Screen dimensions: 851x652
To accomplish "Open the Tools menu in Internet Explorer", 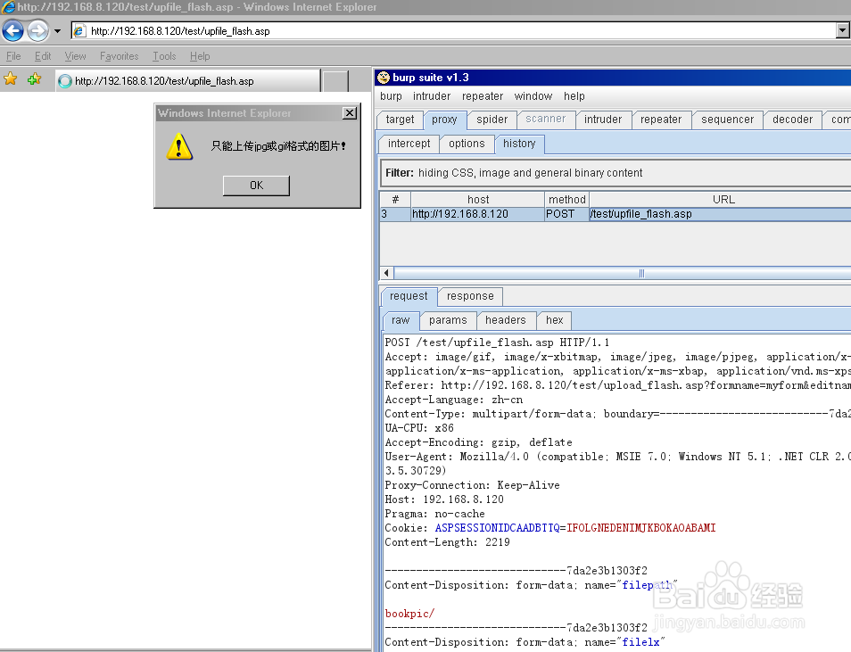I will [x=164, y=56].
